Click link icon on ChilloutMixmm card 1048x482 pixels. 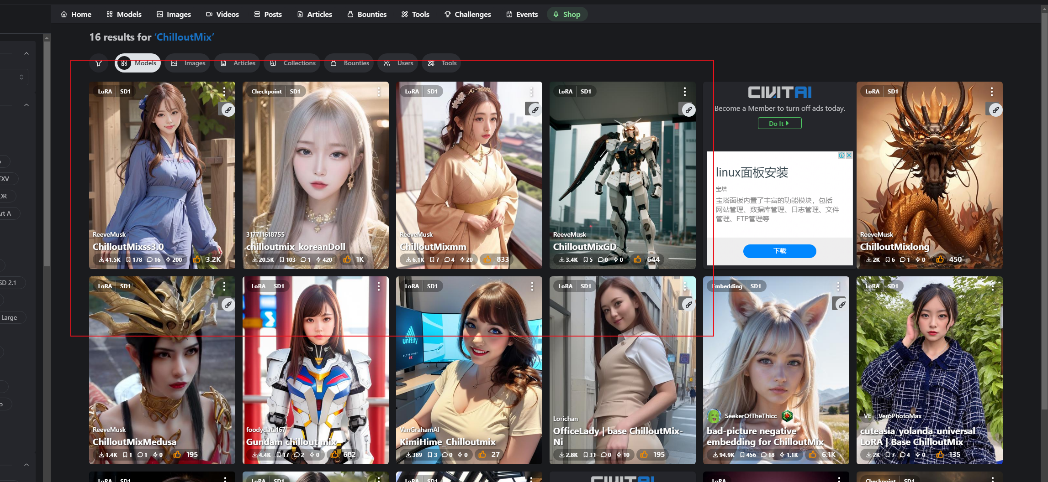point(535,109)
